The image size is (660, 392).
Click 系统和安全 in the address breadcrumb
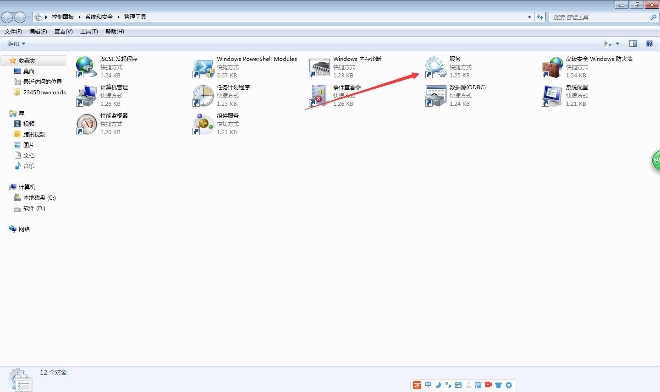(x=99, y=17)
